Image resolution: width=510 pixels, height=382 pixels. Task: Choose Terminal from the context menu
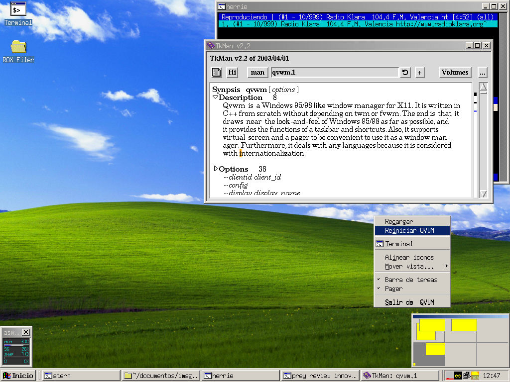tap(412, 244)
